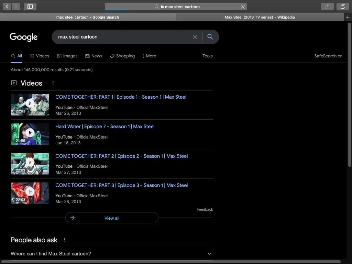Open COME TOGETHER: PART 1 video link
This screenshot has height=264, width=352.
pyautogui.click(x=121, y=97)
